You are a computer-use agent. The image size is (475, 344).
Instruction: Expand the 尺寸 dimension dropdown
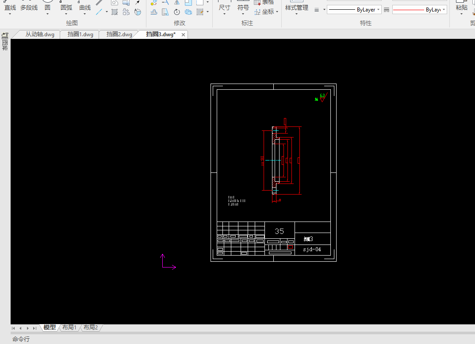pyautogui.click(x=224, y=14)
